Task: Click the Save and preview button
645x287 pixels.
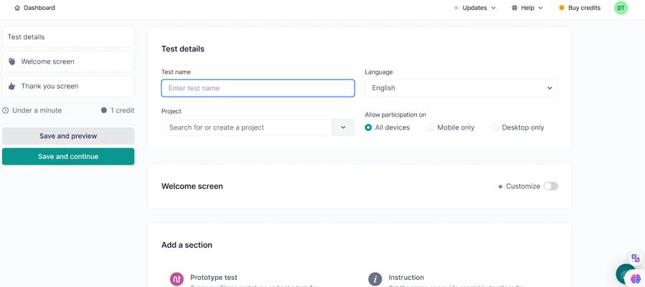Action: (x=68, y=136)
